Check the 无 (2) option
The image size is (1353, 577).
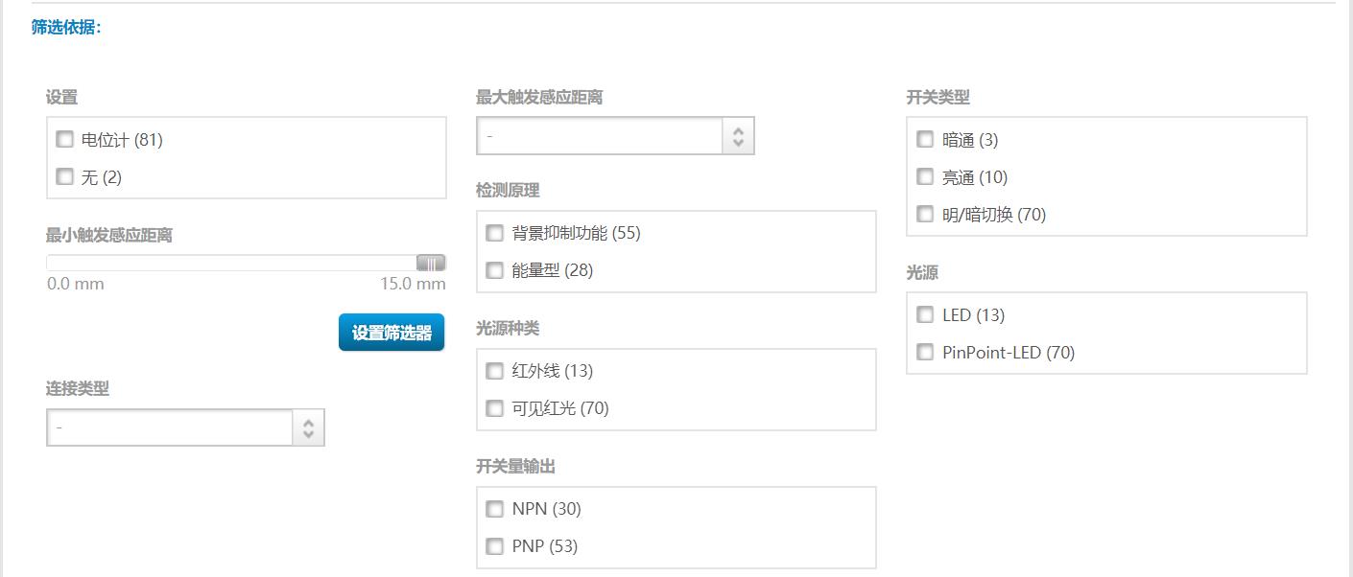tap(64, 176)
